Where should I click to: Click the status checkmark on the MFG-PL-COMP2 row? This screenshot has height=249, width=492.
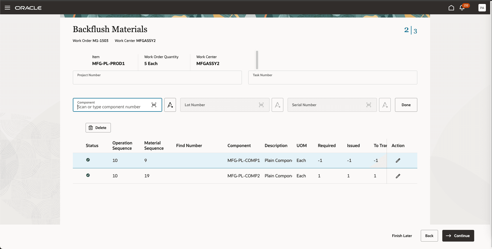point(88,175)
